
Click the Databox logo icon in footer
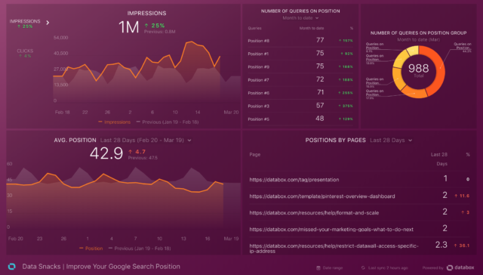[x=12, y=267]
